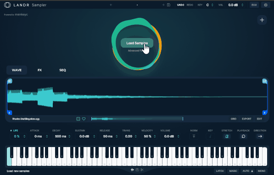Toggle MONO mode

coord(262,171)
